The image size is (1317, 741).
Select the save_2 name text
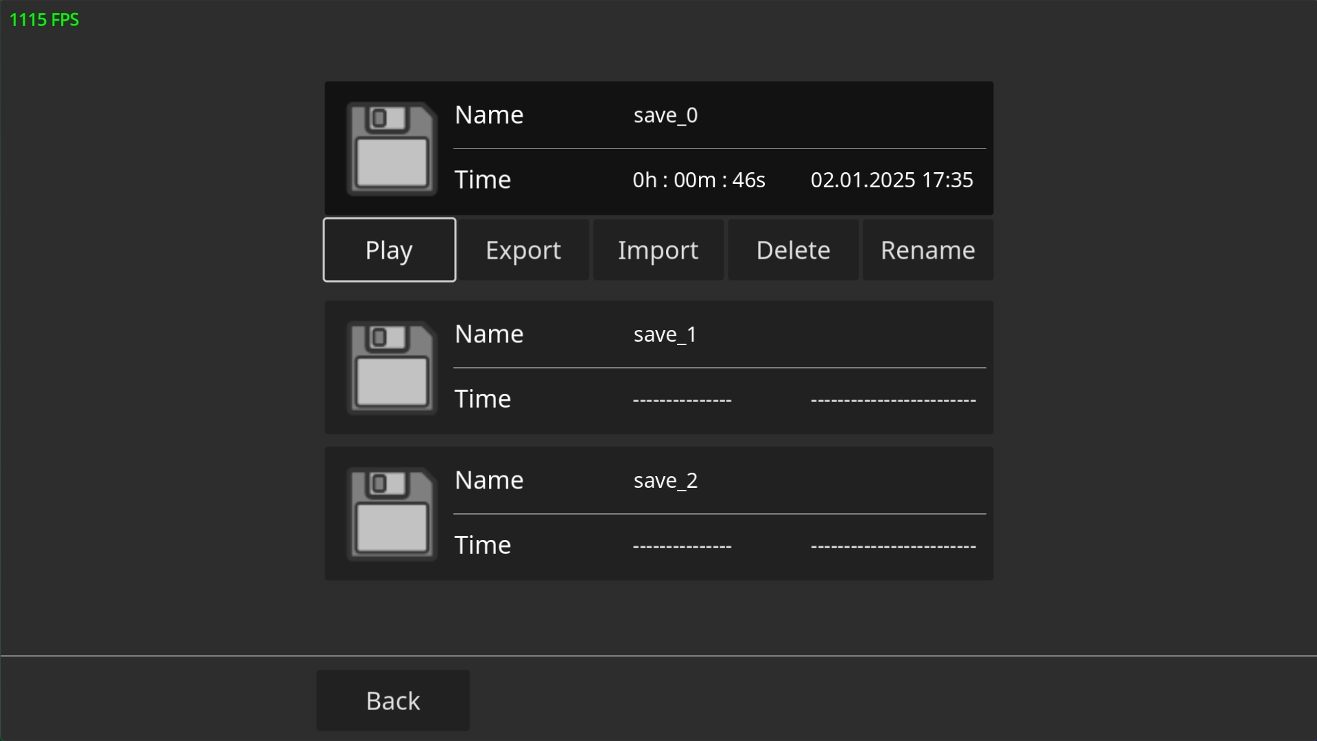tap(665, 481)
